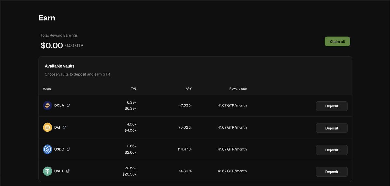
Task: Click the DOLA token logo icon
Action: (47, 105)
